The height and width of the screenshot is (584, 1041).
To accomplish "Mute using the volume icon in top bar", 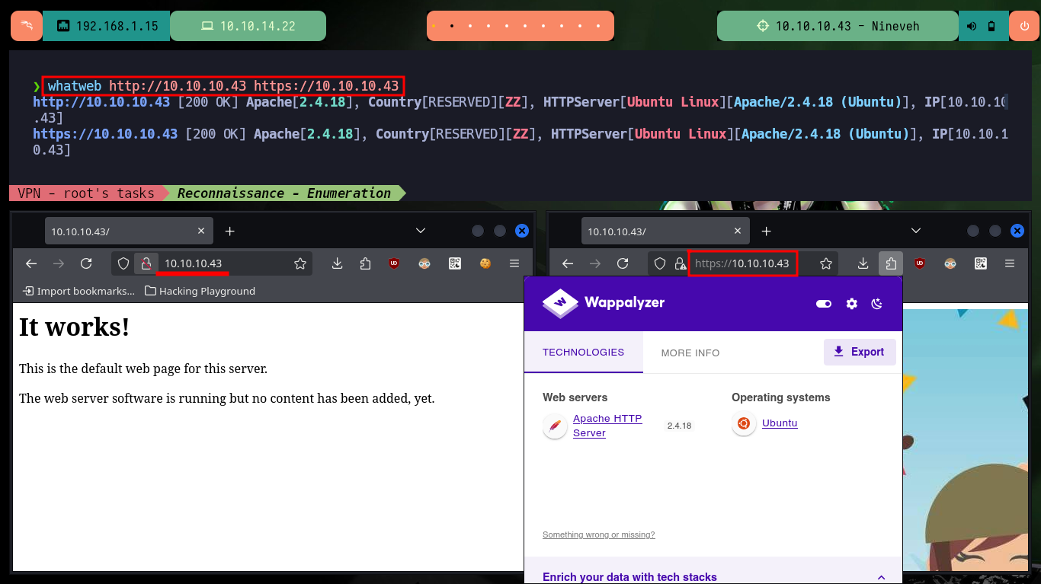I will click(972, 26).
